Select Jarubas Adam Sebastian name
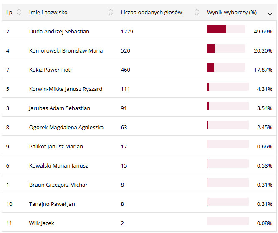Image resolution: width=278 pixels, height=233 pixels. point(59,108)
